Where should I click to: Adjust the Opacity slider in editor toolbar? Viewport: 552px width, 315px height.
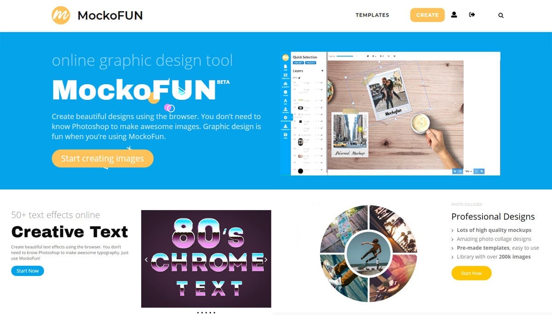pos(345,56)
